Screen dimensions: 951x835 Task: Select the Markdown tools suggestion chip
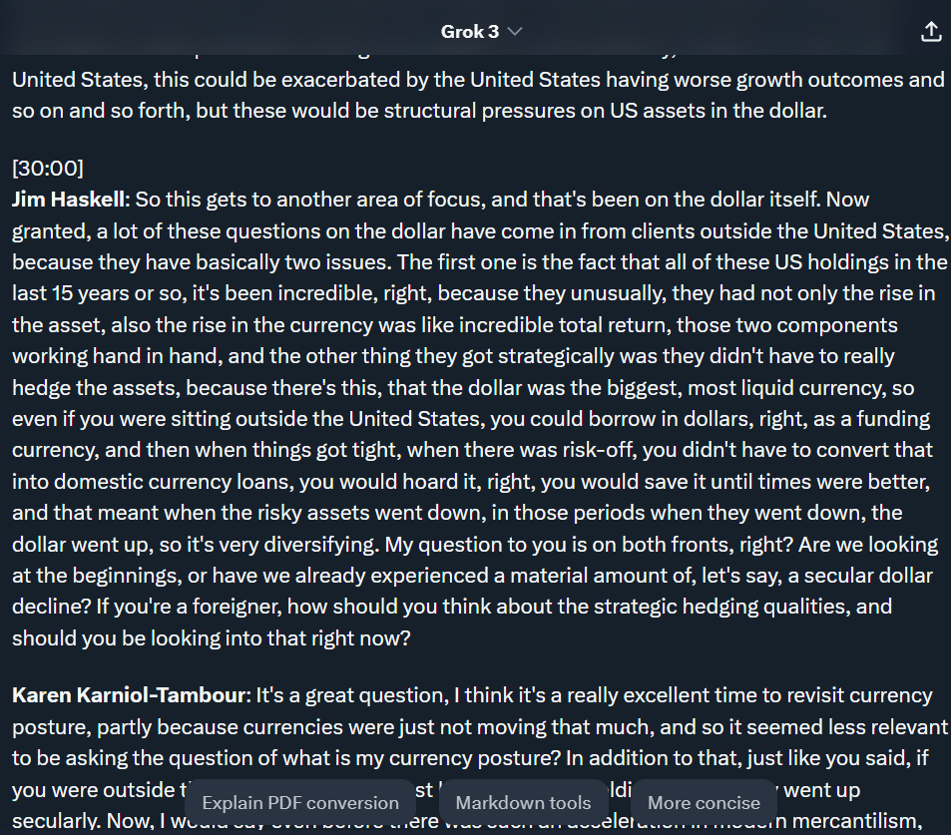(x=523, y=802)
